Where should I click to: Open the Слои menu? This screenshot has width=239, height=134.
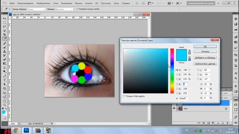(56, 3)
